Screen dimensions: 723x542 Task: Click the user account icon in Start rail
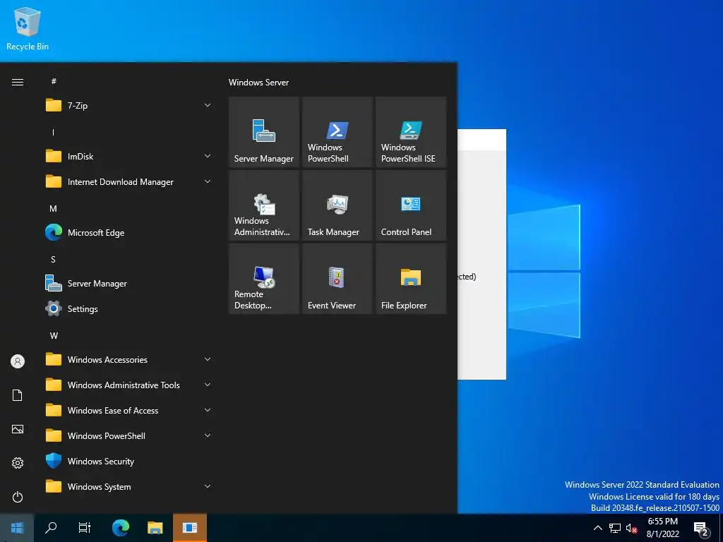(18, 361)
